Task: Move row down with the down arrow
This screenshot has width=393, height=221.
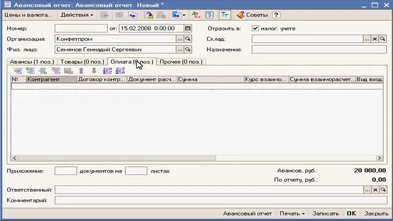Action: coord(94,71)
